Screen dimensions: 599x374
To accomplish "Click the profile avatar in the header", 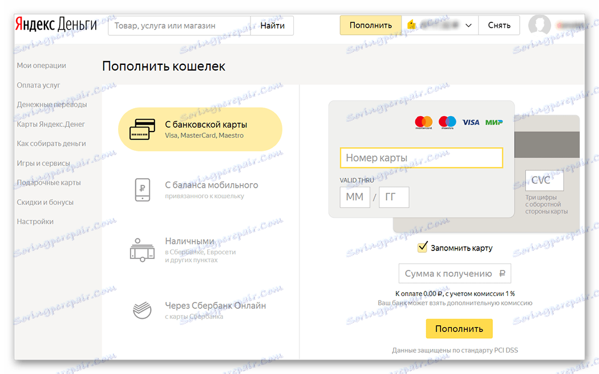I will (540, 24).
